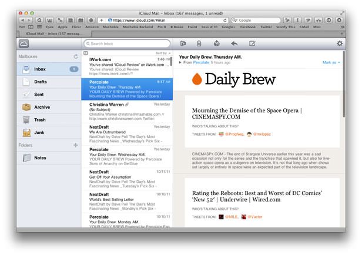Click the message list scrollbar thumb
Screen dimensions: 362x255
171,61
